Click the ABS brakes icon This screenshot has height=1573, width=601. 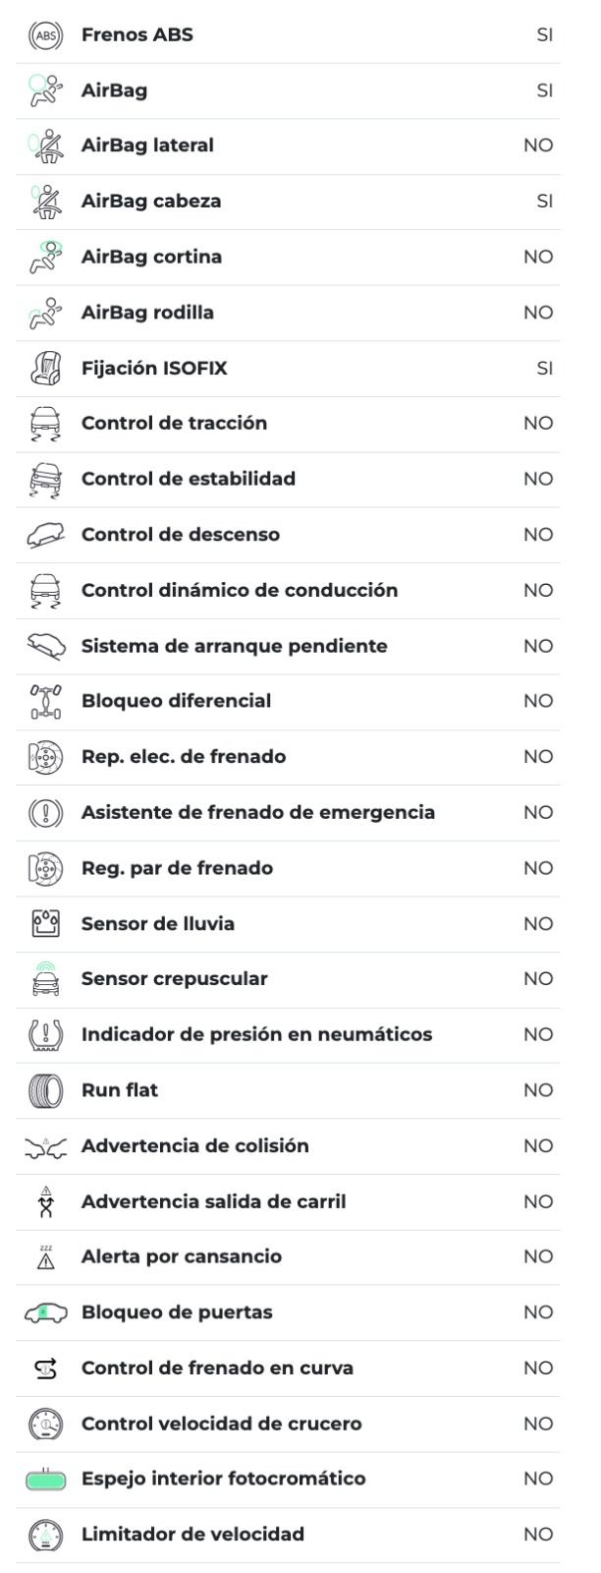point(46,35)
